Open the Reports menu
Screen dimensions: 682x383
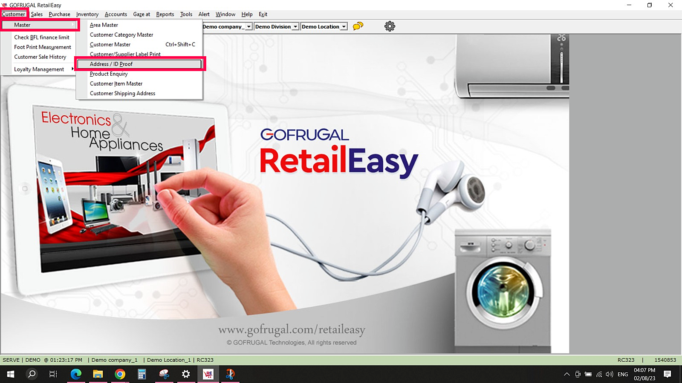(x=165, y=14)
